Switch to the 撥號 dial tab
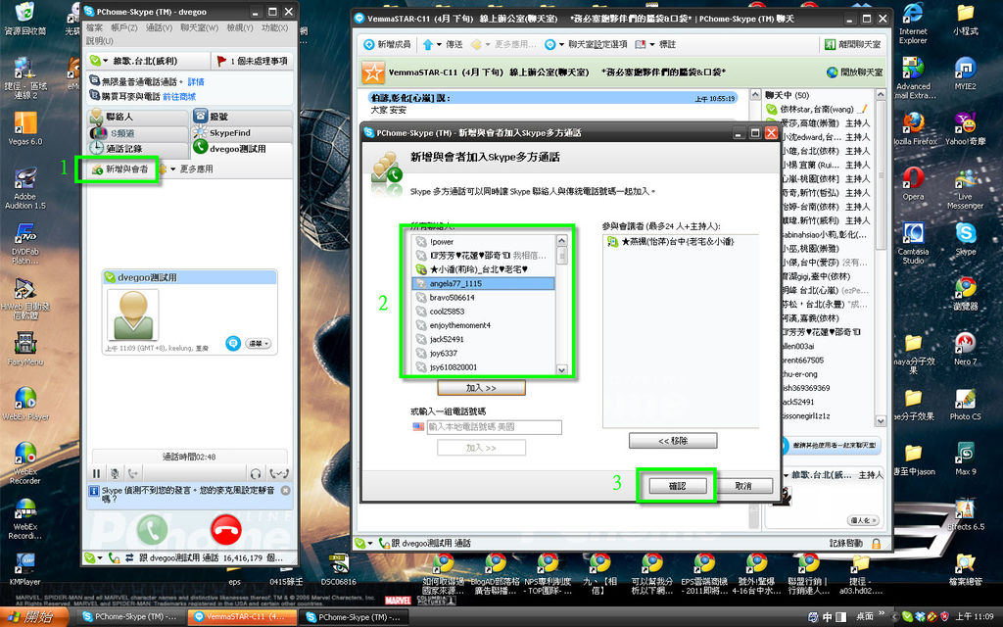Viewport: 1003px width, 627px height. (242, 117)
